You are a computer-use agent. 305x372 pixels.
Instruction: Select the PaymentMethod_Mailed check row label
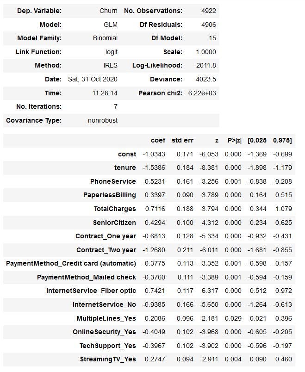[x=87, y=277]
